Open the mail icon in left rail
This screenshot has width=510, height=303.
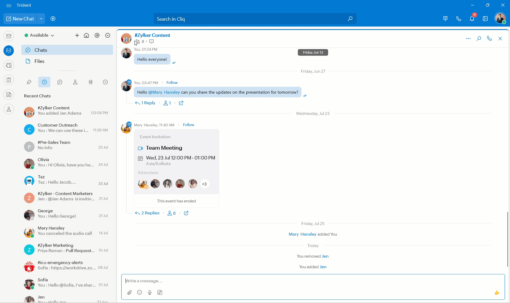[9, 36]
